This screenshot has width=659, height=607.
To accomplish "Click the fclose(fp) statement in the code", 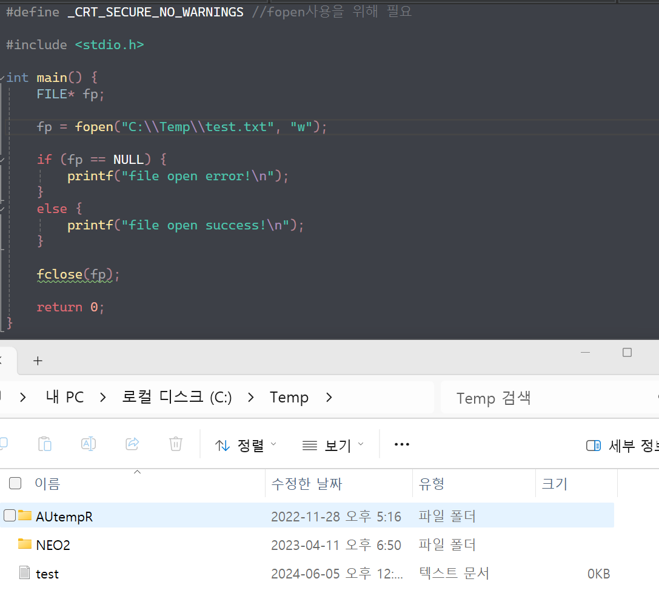I will pyautogui.click(x=78, y=275).
